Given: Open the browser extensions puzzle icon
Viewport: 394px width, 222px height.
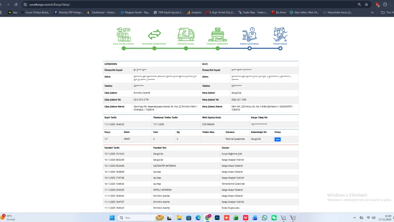Looking at the screenshot, I should coord(385,4).
